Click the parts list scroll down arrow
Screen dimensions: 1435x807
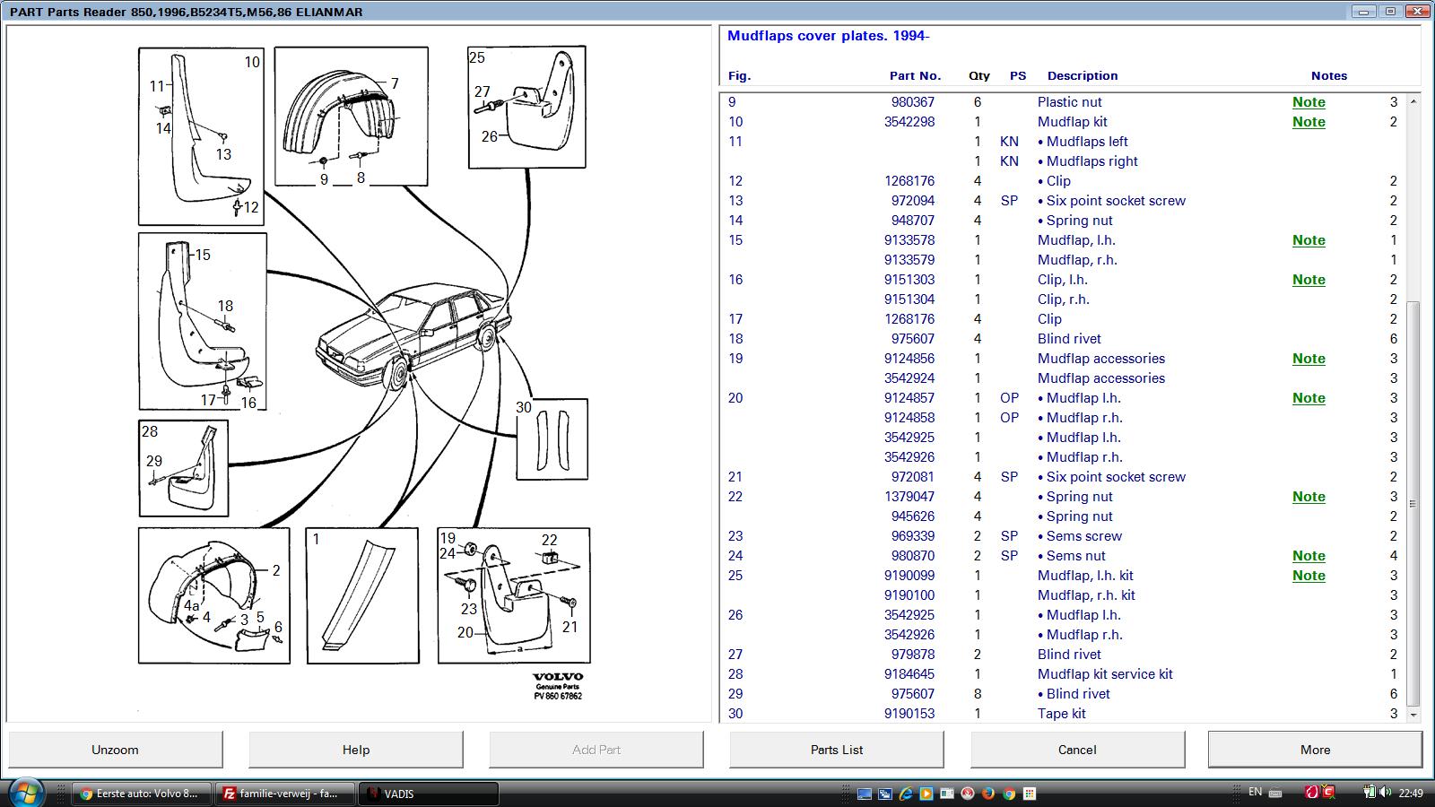(x=1413, y=715)
